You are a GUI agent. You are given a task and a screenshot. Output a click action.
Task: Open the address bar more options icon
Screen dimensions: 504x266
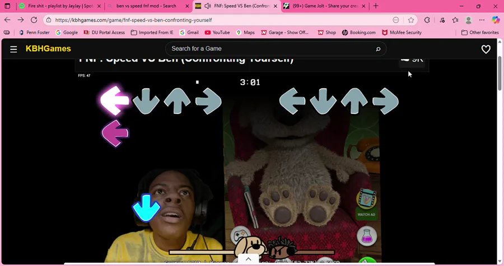396,20
